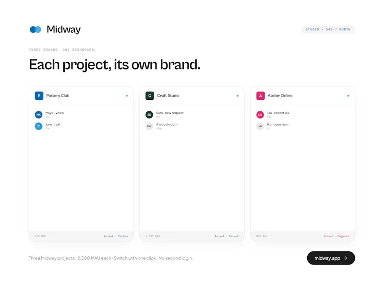Open the #critique-jam channel row
This screenshot has width=384, height=288.
tap(303, 126)
